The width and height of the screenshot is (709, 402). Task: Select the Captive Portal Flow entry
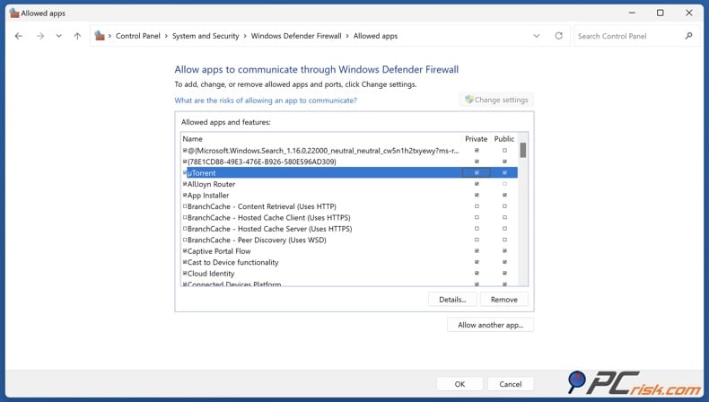click(349, 251)
